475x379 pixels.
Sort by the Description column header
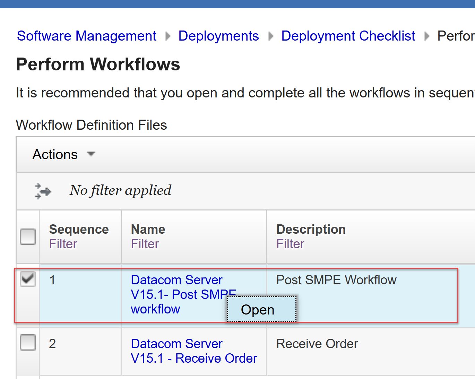311,230
